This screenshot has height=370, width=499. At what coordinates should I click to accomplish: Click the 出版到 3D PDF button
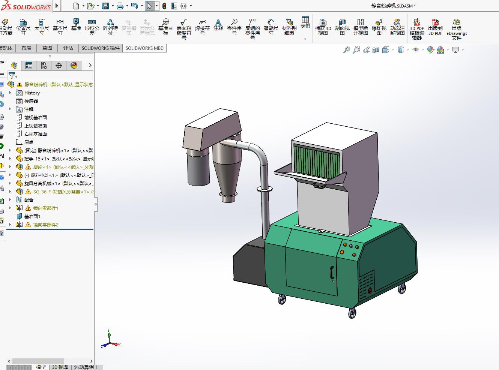[x=435, y=27]
